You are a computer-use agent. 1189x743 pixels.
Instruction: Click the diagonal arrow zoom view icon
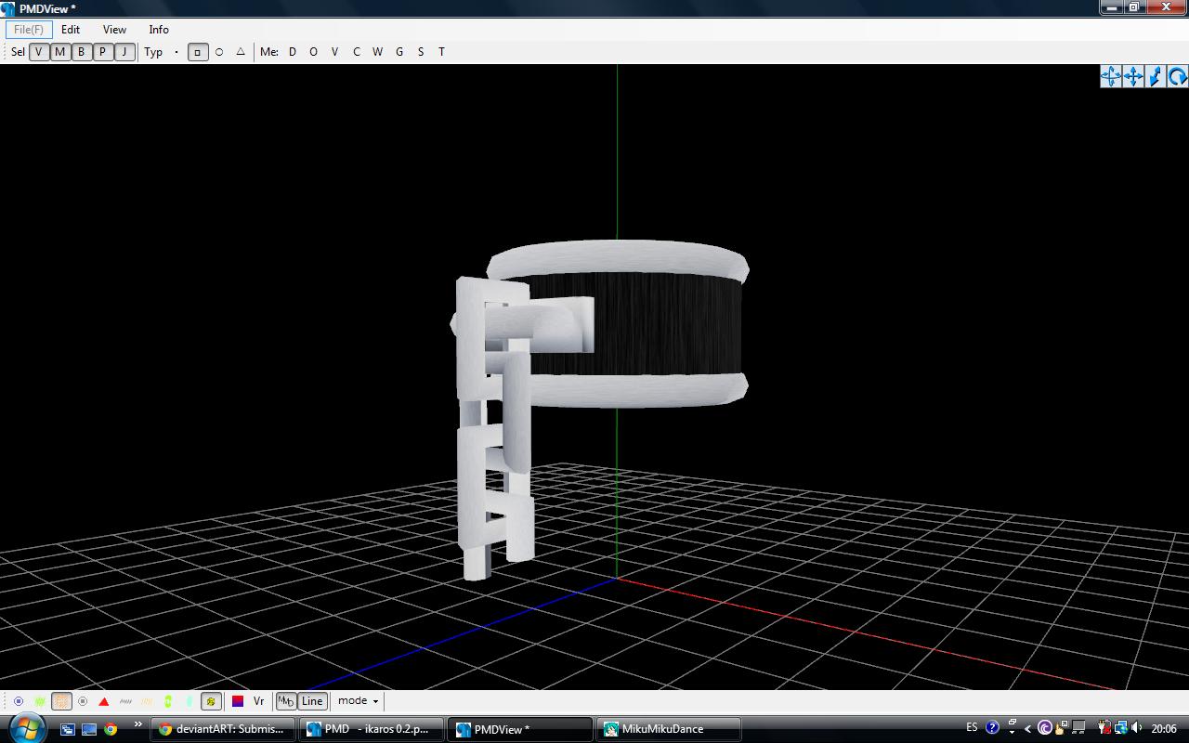tap(1156, 76)
